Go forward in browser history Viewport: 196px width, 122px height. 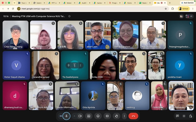(8, 9)
